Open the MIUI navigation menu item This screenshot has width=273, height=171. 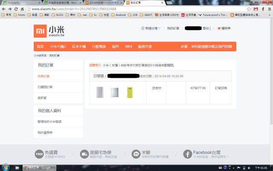[128, 47]
